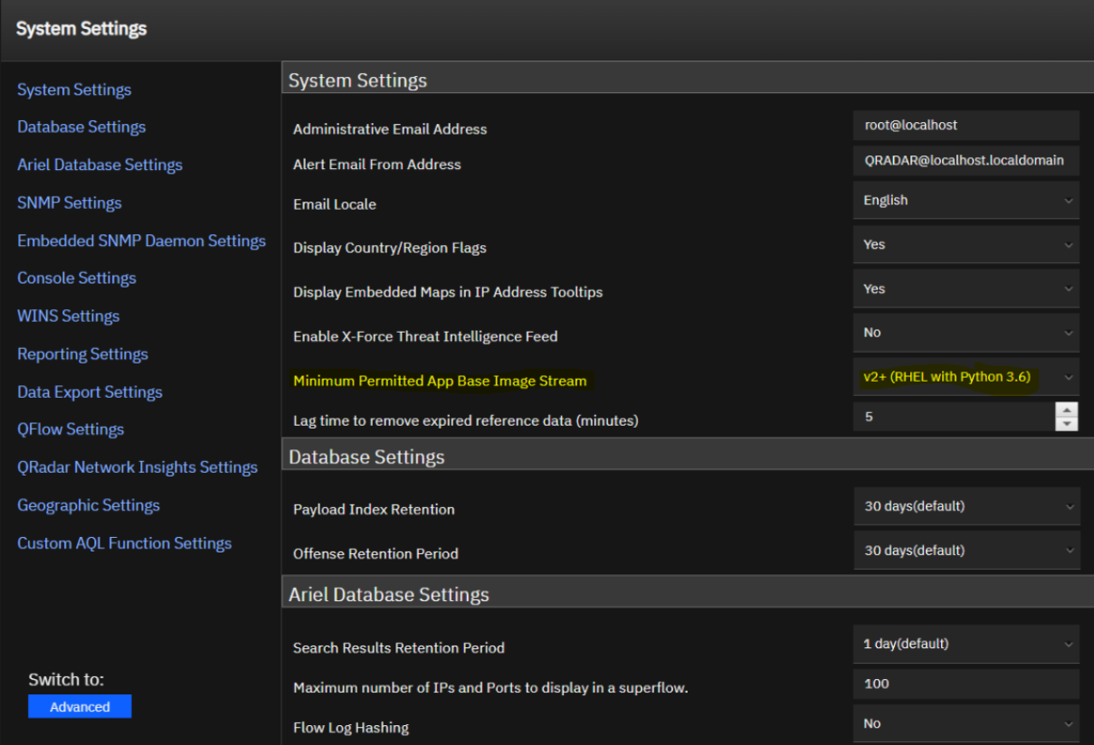1094x745 pixels.
Task: Open QRadar Network Insights Settings
Action: (x=138, y=467)
